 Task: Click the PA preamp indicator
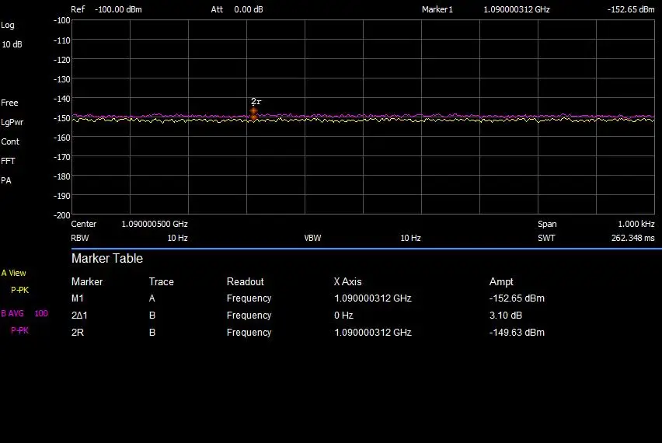[6, 180]
